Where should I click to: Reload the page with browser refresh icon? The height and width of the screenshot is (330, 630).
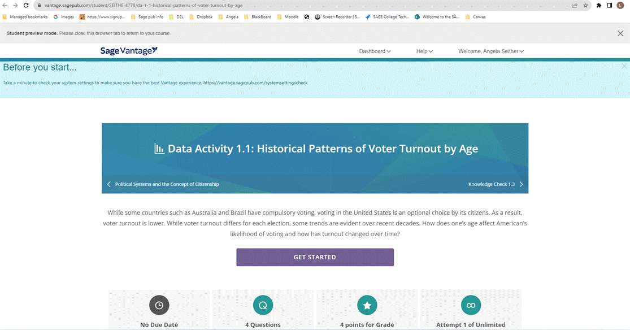26,5
